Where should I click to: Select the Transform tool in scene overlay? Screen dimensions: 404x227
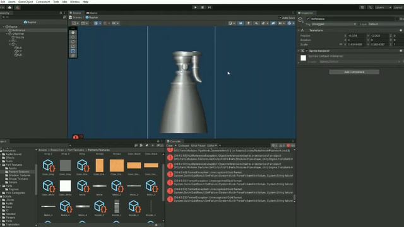coord(73,55)
